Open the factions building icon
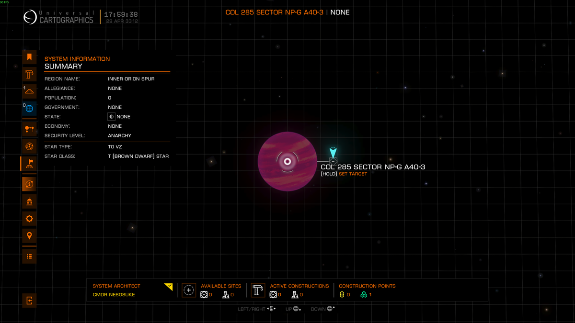Image resolution: width=575 pixels, height=323 pixels. 29,201
